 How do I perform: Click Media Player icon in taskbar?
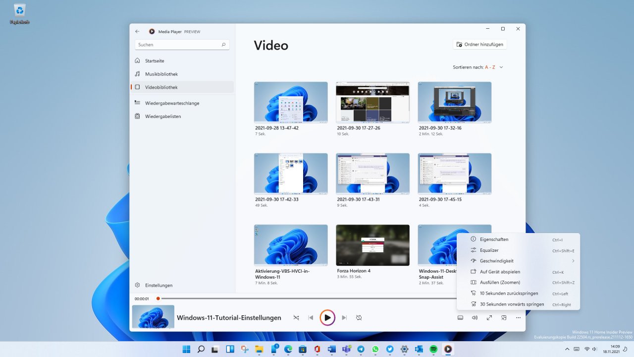[x=448, y=349]
